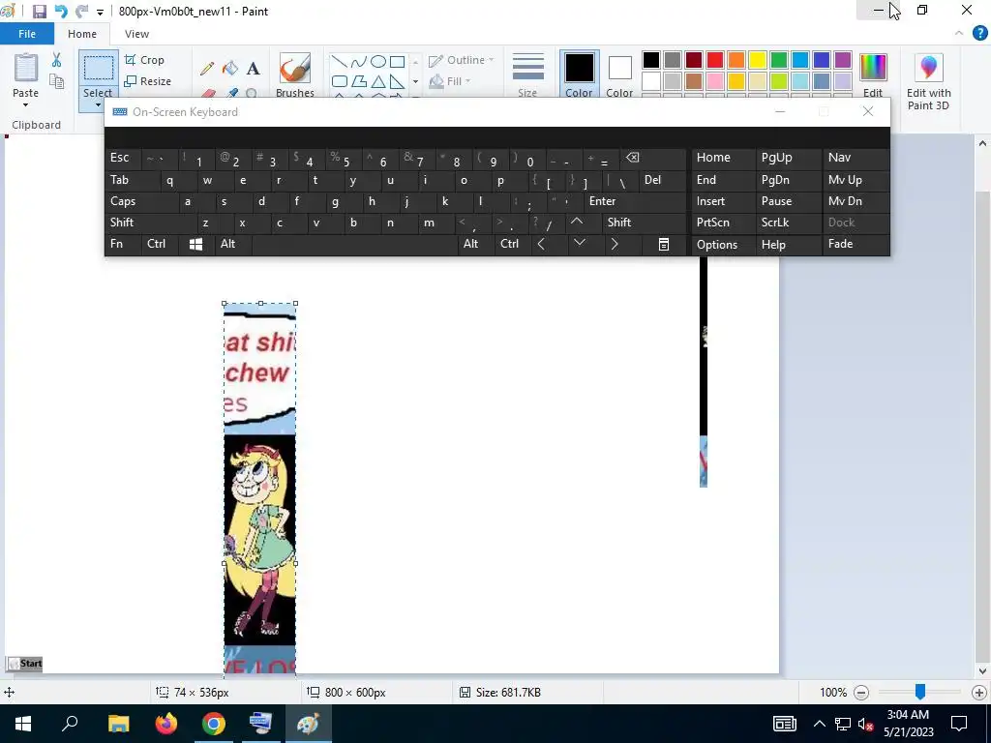Expand the Paste options arrow
This screenshot has height=743, width=991.
point(26,104)
